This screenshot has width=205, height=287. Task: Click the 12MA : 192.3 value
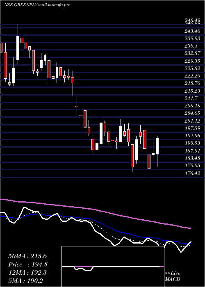[x=28, y=273]
